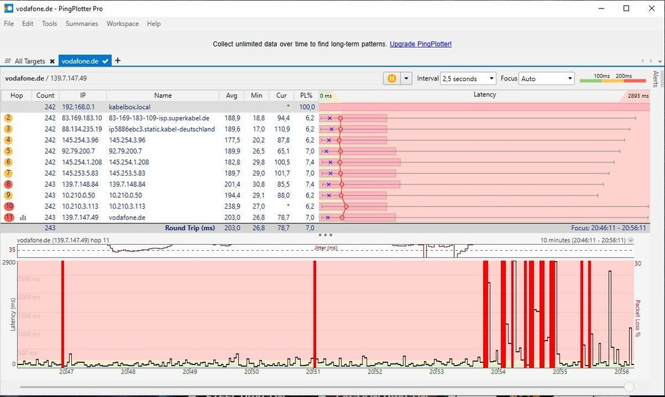Open the Interval dropdown set to 2,5 seconds
665x397 pixels.
tap(468, 78)
